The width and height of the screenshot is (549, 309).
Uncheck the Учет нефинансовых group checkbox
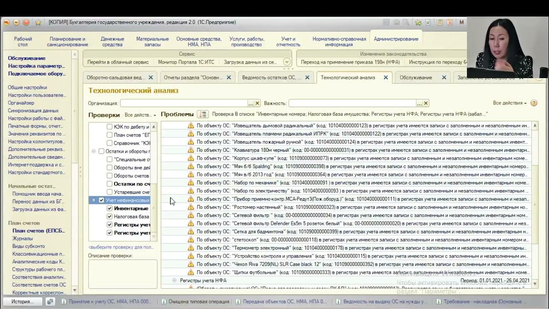(101, 200)
